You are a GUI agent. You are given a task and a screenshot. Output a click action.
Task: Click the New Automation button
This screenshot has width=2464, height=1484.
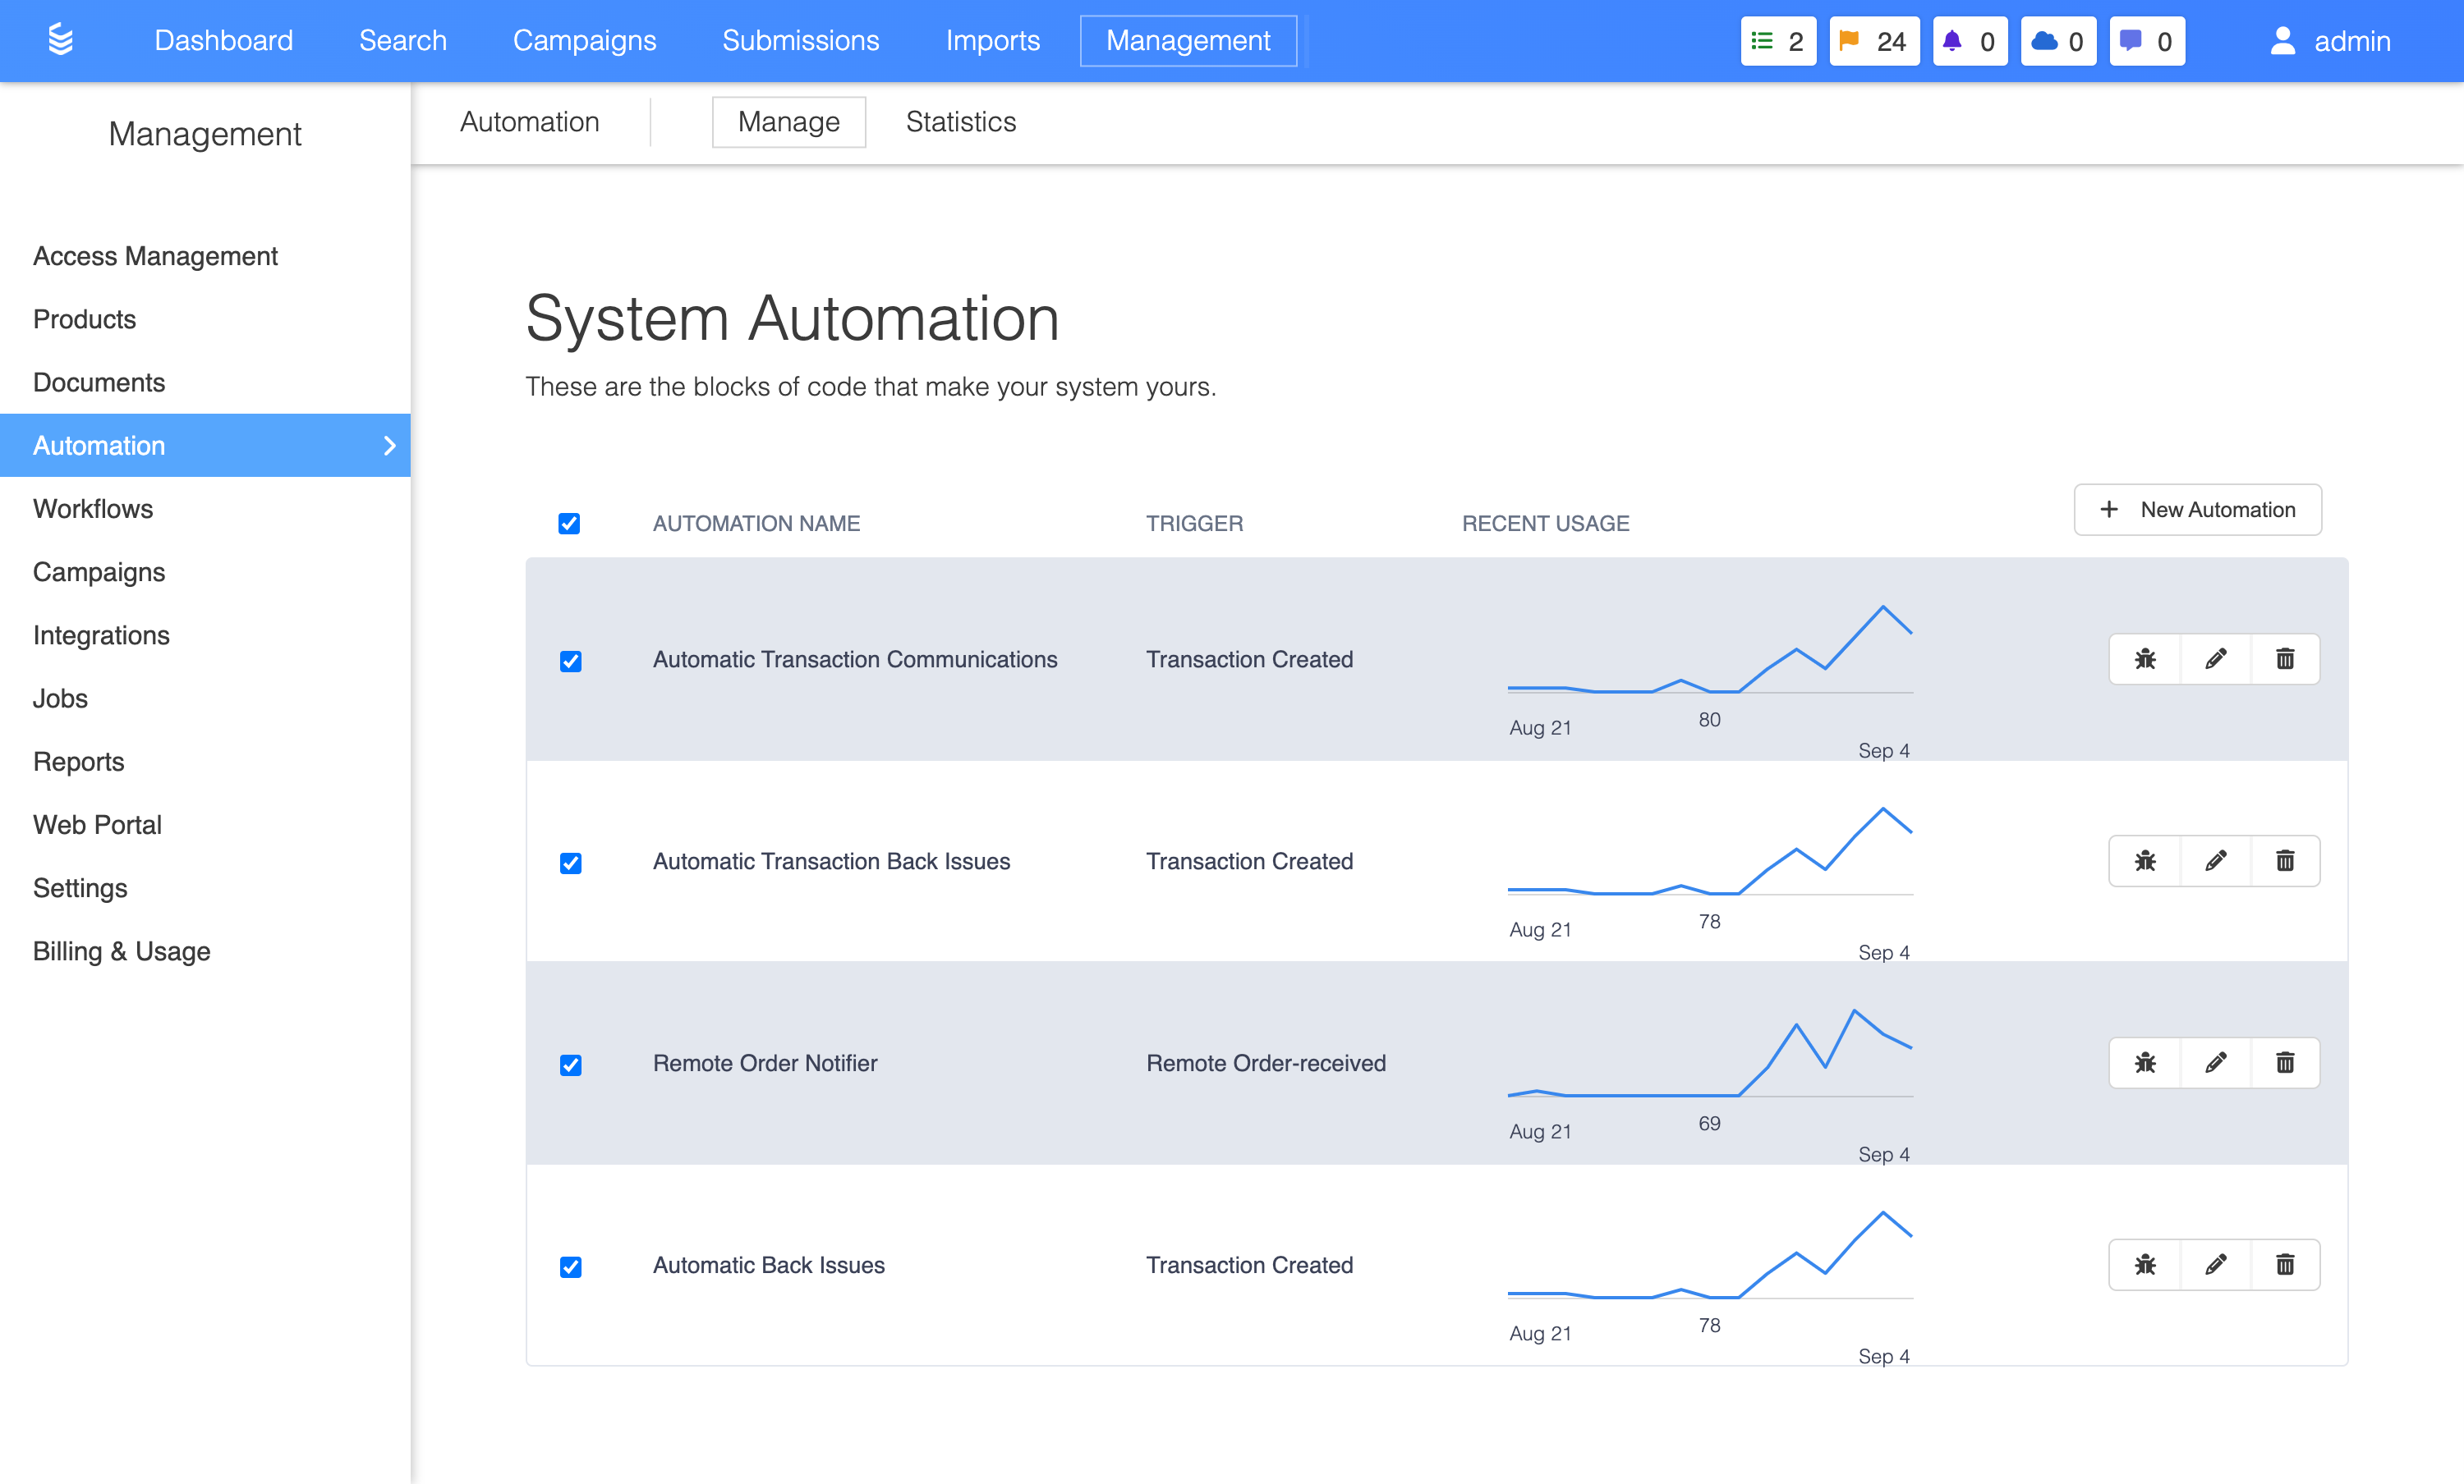tap(2198, 510)
